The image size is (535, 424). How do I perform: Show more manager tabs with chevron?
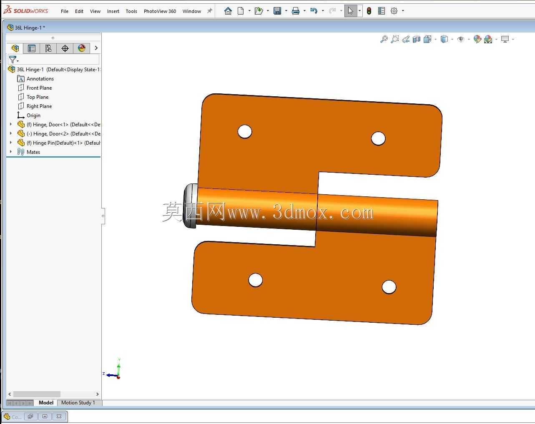(x=96, y=48)
